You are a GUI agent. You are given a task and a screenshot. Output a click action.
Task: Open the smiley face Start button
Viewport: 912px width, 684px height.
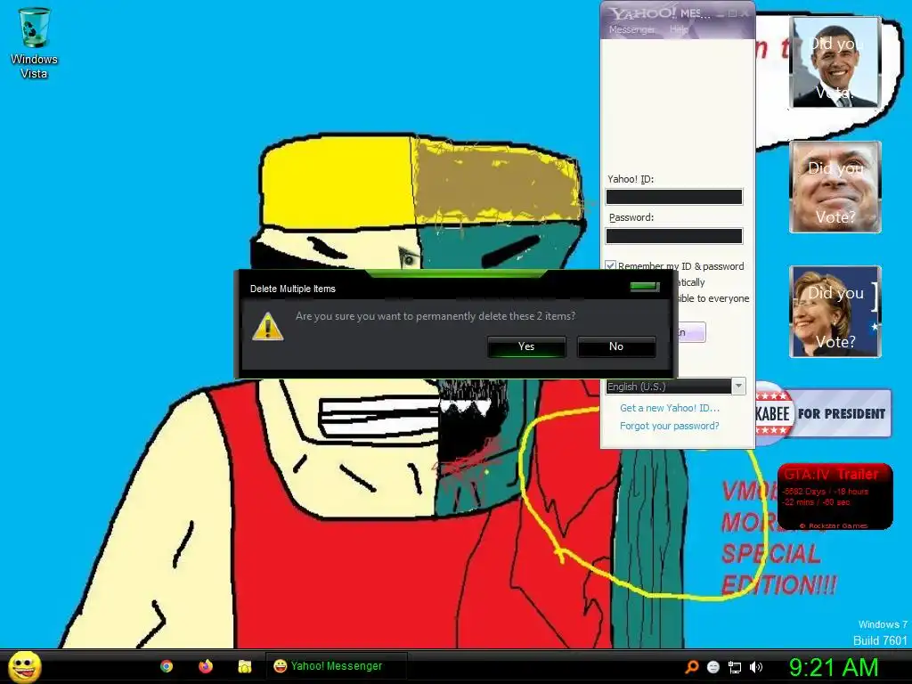click(24, 666)
